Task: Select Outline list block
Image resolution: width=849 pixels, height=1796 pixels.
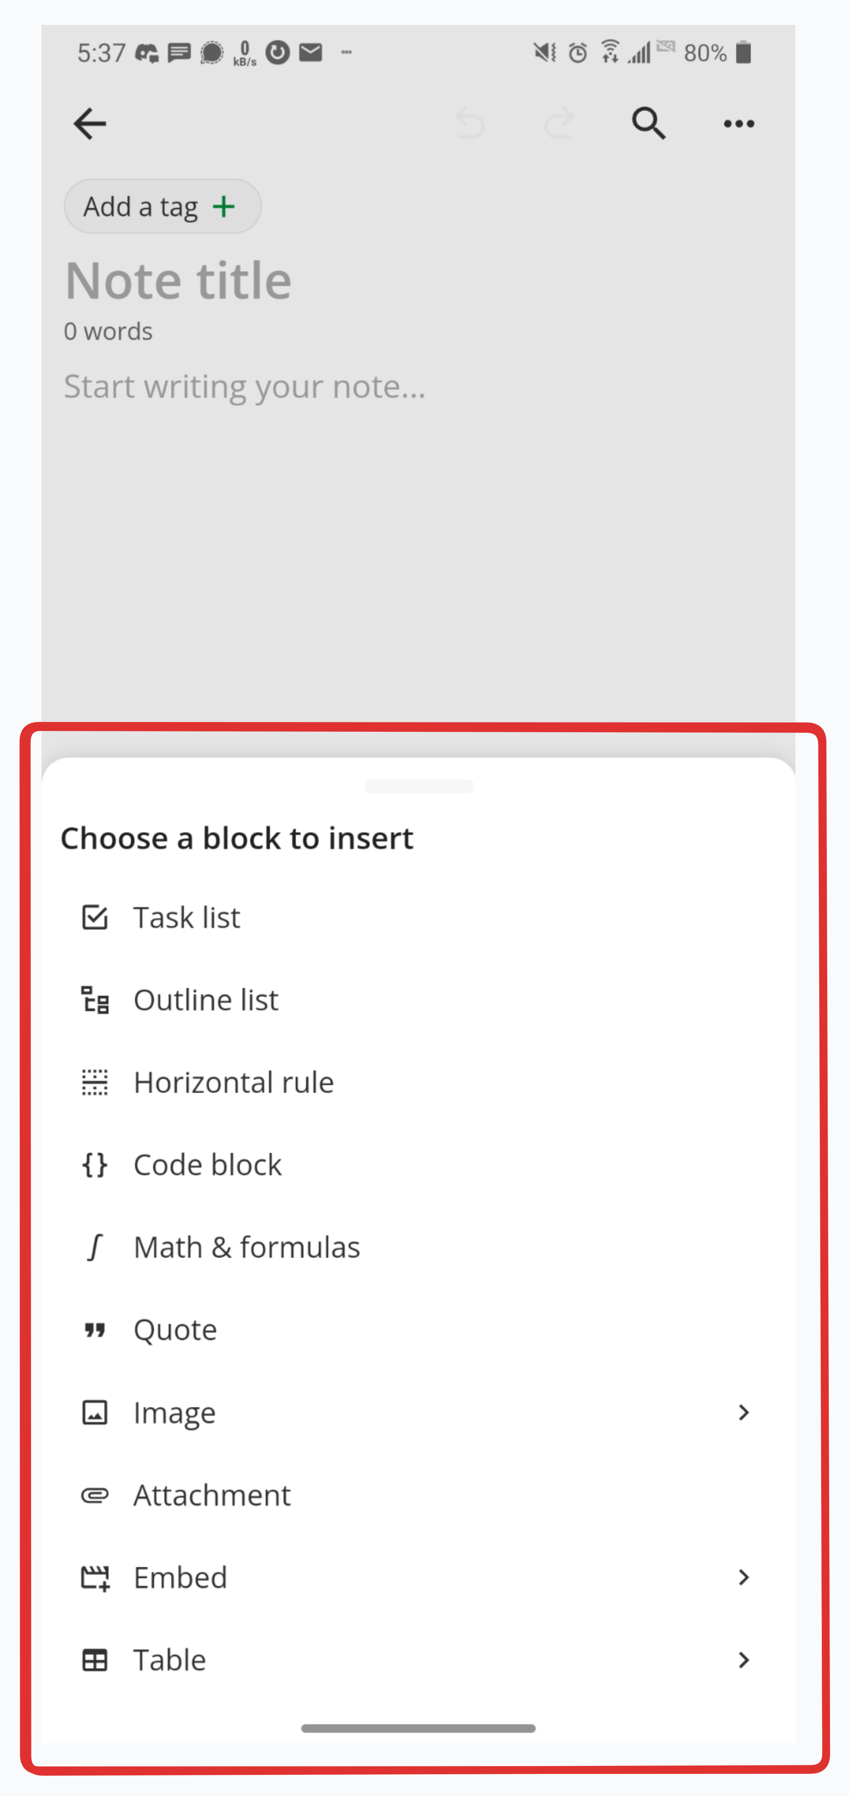Action: pyautogui.click(x=206, y=1000)
